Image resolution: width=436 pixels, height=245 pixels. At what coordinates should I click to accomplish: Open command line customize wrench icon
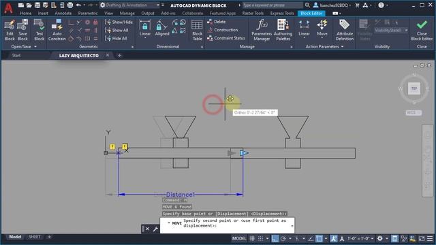point(155,229)
